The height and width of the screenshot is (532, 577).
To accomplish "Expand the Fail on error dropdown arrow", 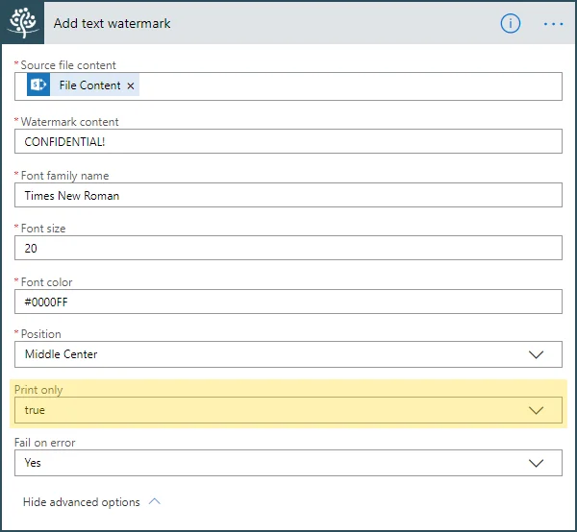I will pos(537,463).
